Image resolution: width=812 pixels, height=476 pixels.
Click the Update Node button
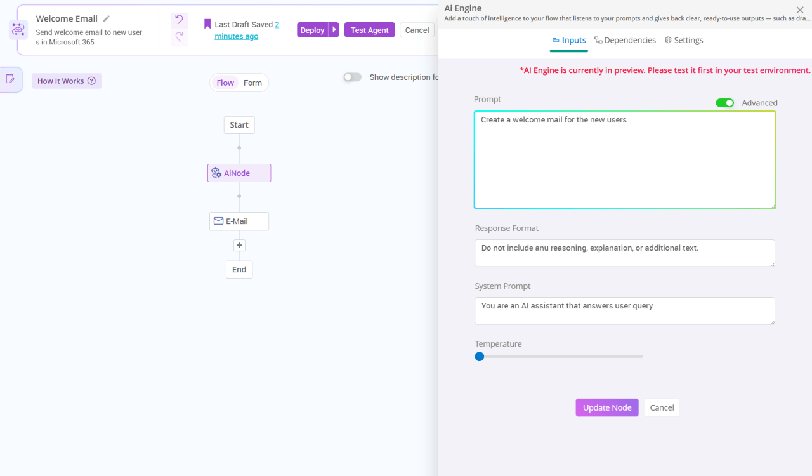(x=606, y=407)
